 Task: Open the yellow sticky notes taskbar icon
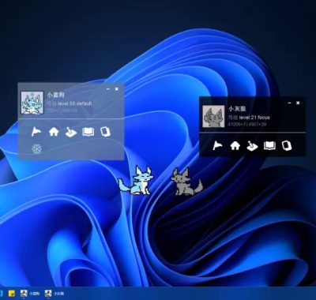pyautogui.click(x=11, y=294)
